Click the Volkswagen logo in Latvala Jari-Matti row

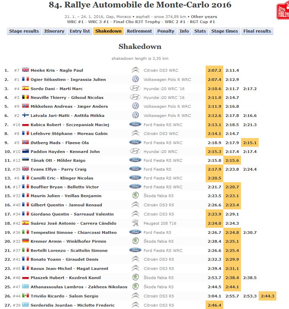pos(135,115)
